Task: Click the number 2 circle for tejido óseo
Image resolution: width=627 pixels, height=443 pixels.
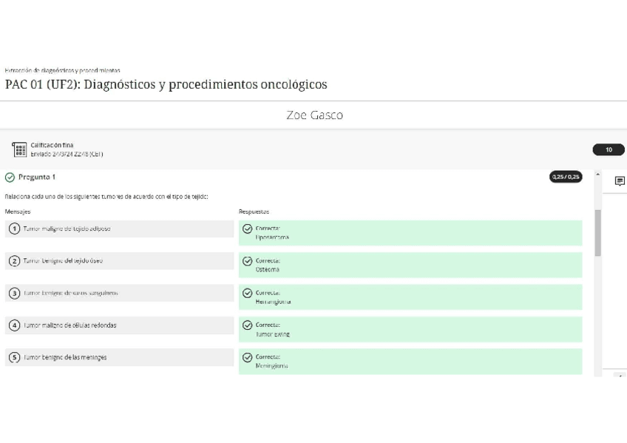Action: 14,261
